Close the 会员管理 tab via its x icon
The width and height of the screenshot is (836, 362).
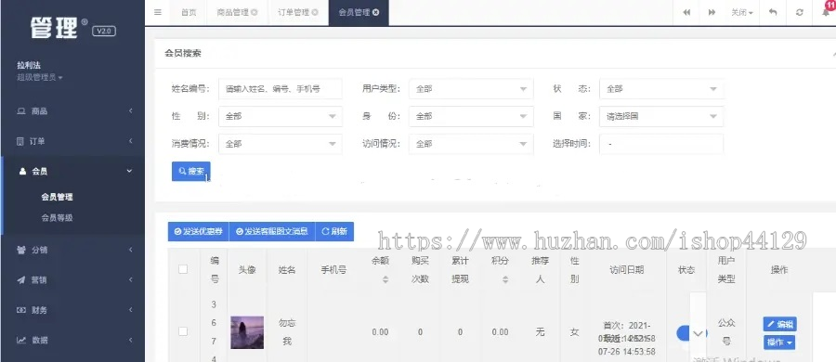pyautogui.click(x=376, y=12)
